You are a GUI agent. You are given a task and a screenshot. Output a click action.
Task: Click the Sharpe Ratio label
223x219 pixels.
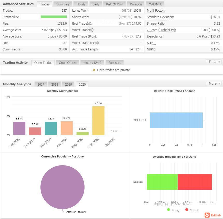tap(156, 24)
